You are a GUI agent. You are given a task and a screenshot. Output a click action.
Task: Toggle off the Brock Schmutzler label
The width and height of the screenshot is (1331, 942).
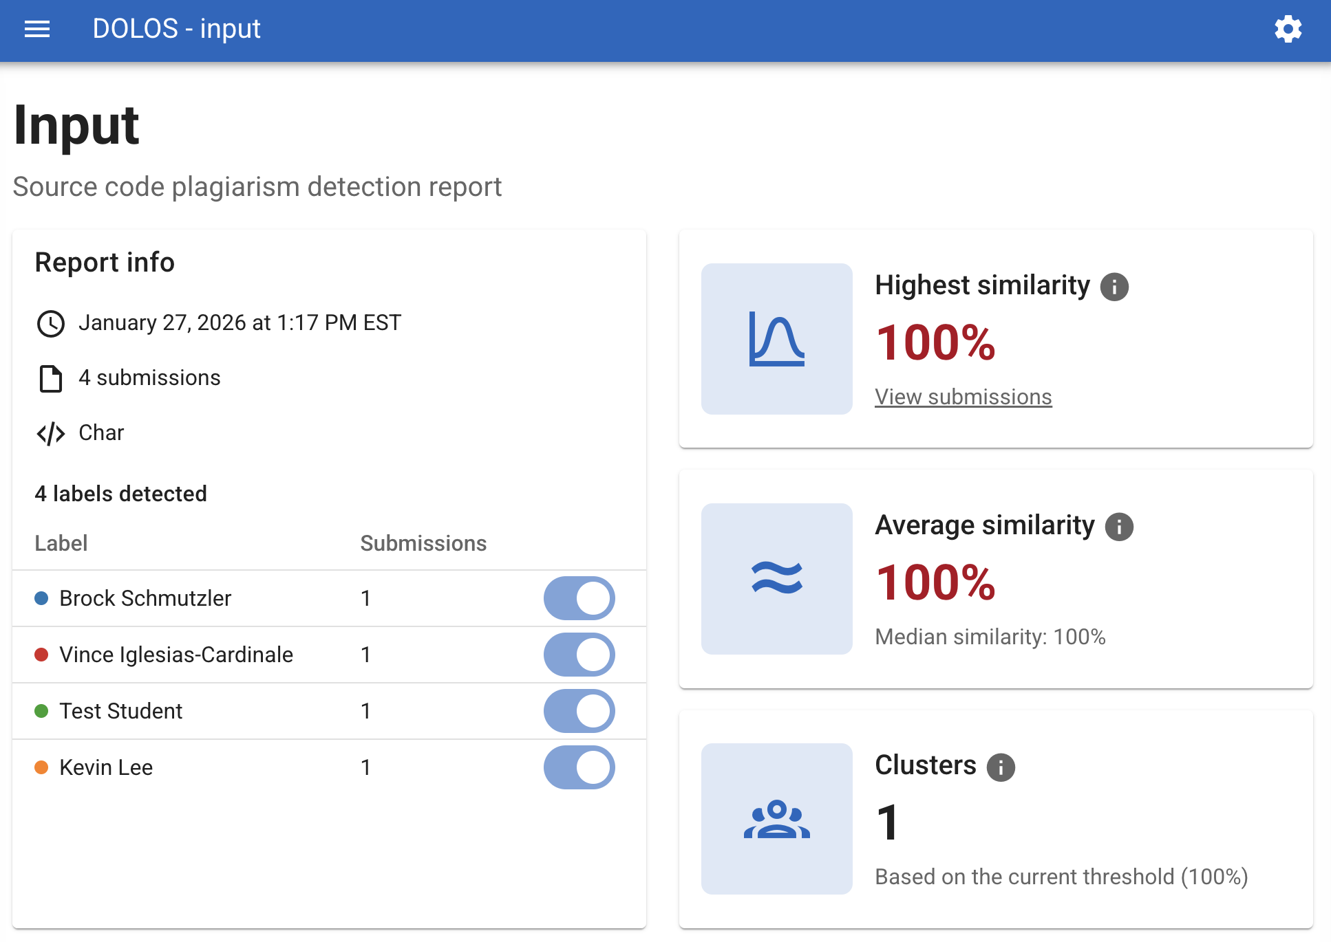(x=579, y=598)
